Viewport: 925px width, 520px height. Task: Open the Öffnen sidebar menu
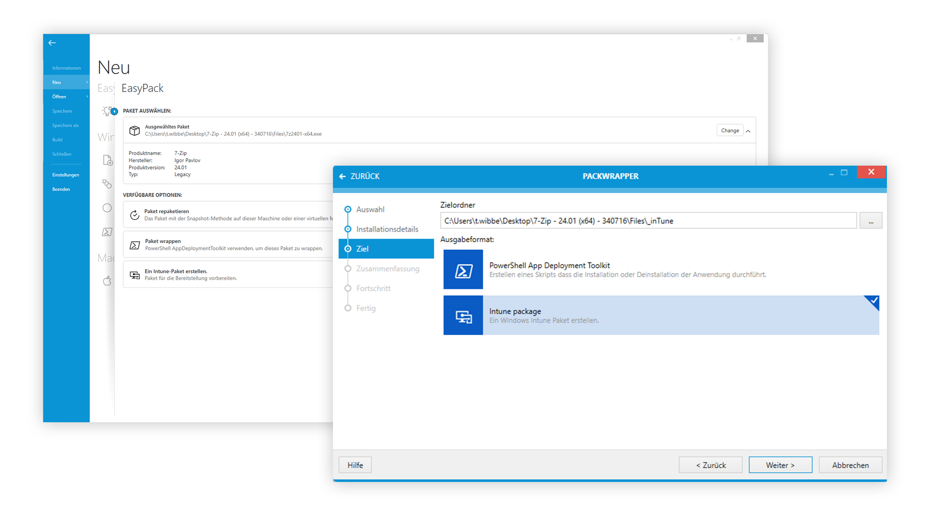tap(66, 97)
